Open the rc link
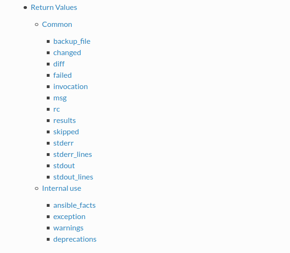Viewport: 290px width, 253px height. click(x=57, y=109)
